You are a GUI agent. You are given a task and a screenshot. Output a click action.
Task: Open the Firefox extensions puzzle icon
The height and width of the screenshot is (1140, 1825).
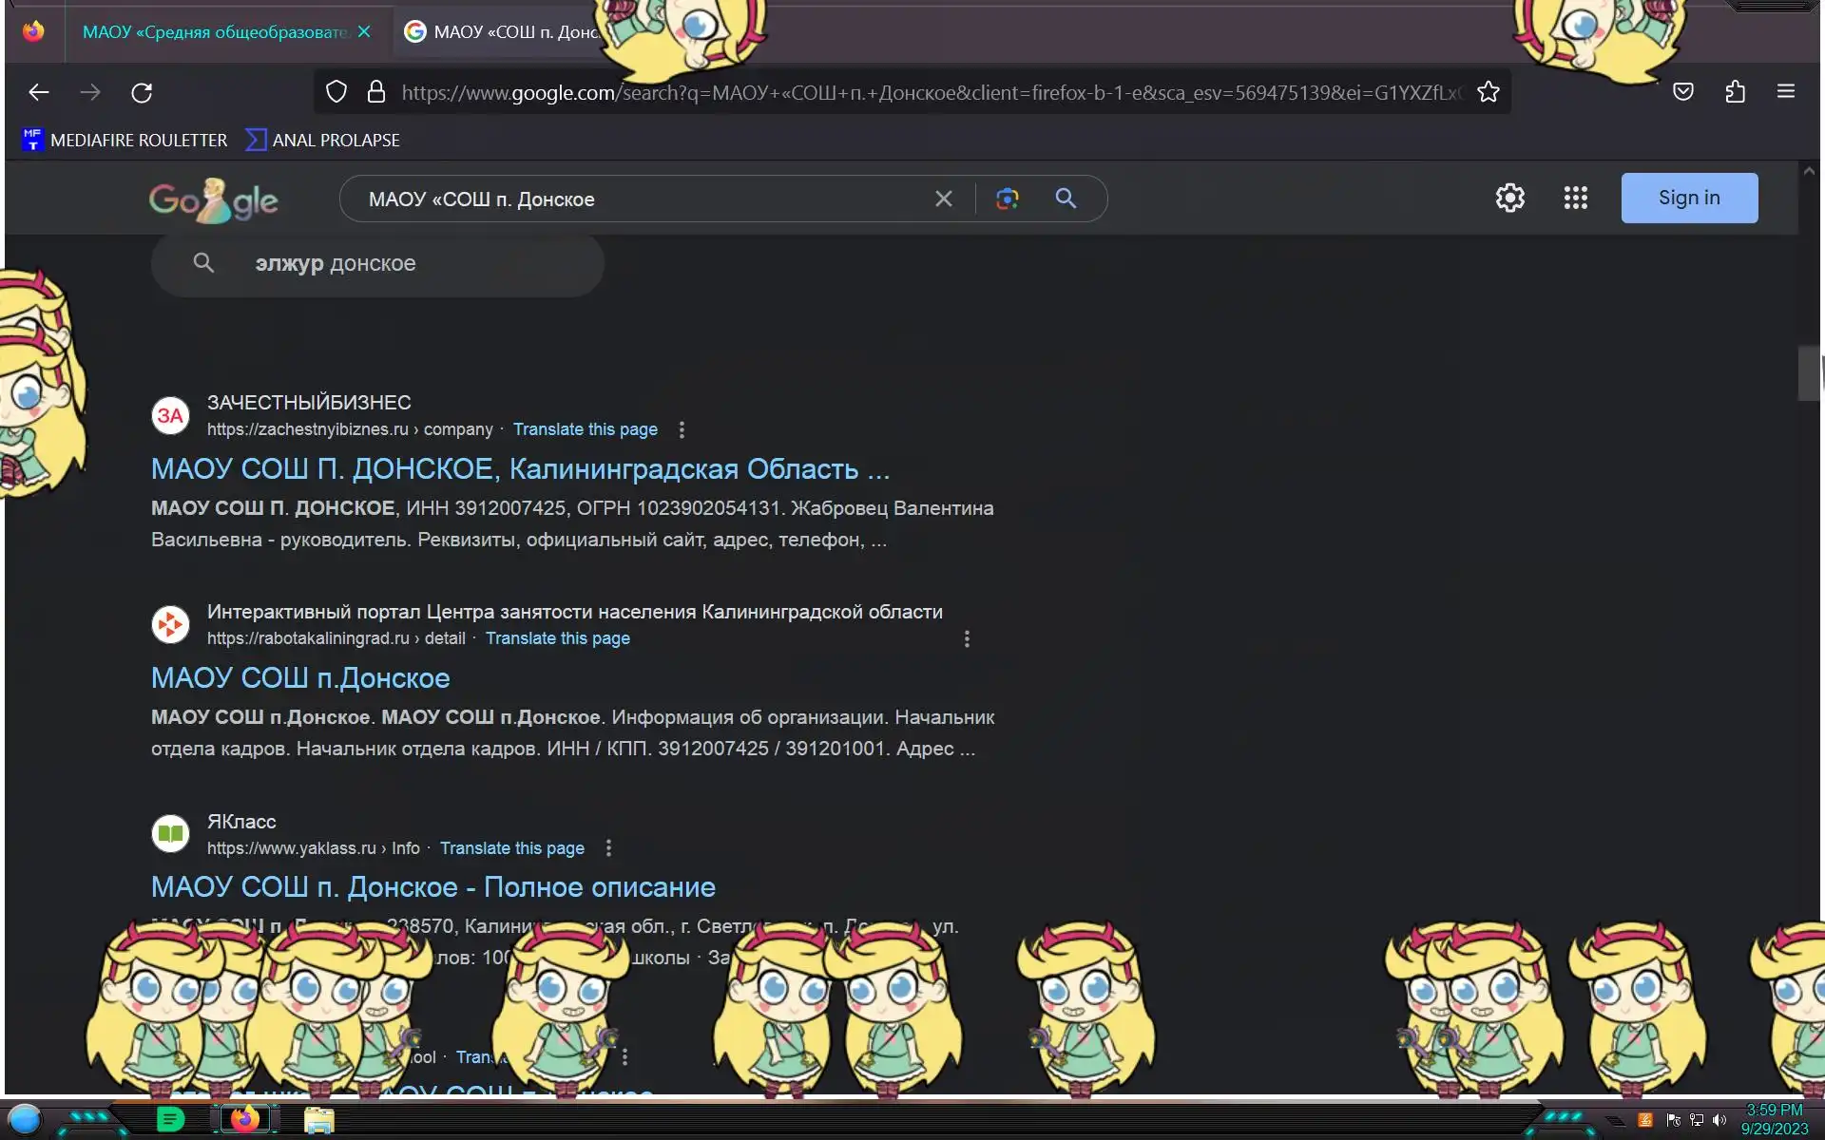point(1735,92)
